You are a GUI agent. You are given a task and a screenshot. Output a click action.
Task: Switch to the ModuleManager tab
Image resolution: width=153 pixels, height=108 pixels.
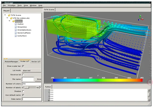12,62
